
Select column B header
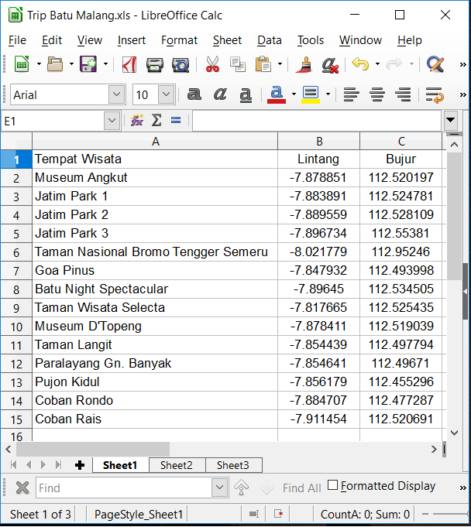319,141
